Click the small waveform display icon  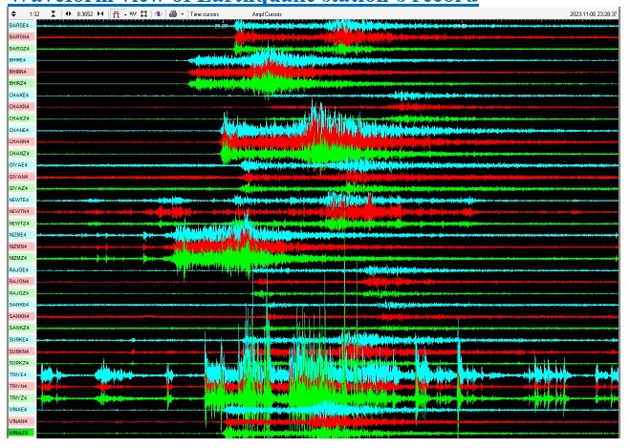point(133,14)
